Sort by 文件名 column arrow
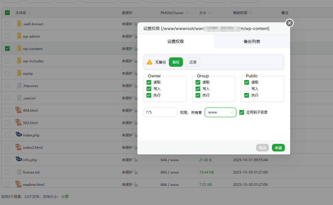This screenshot has width=333, height=205. [30, 13]
